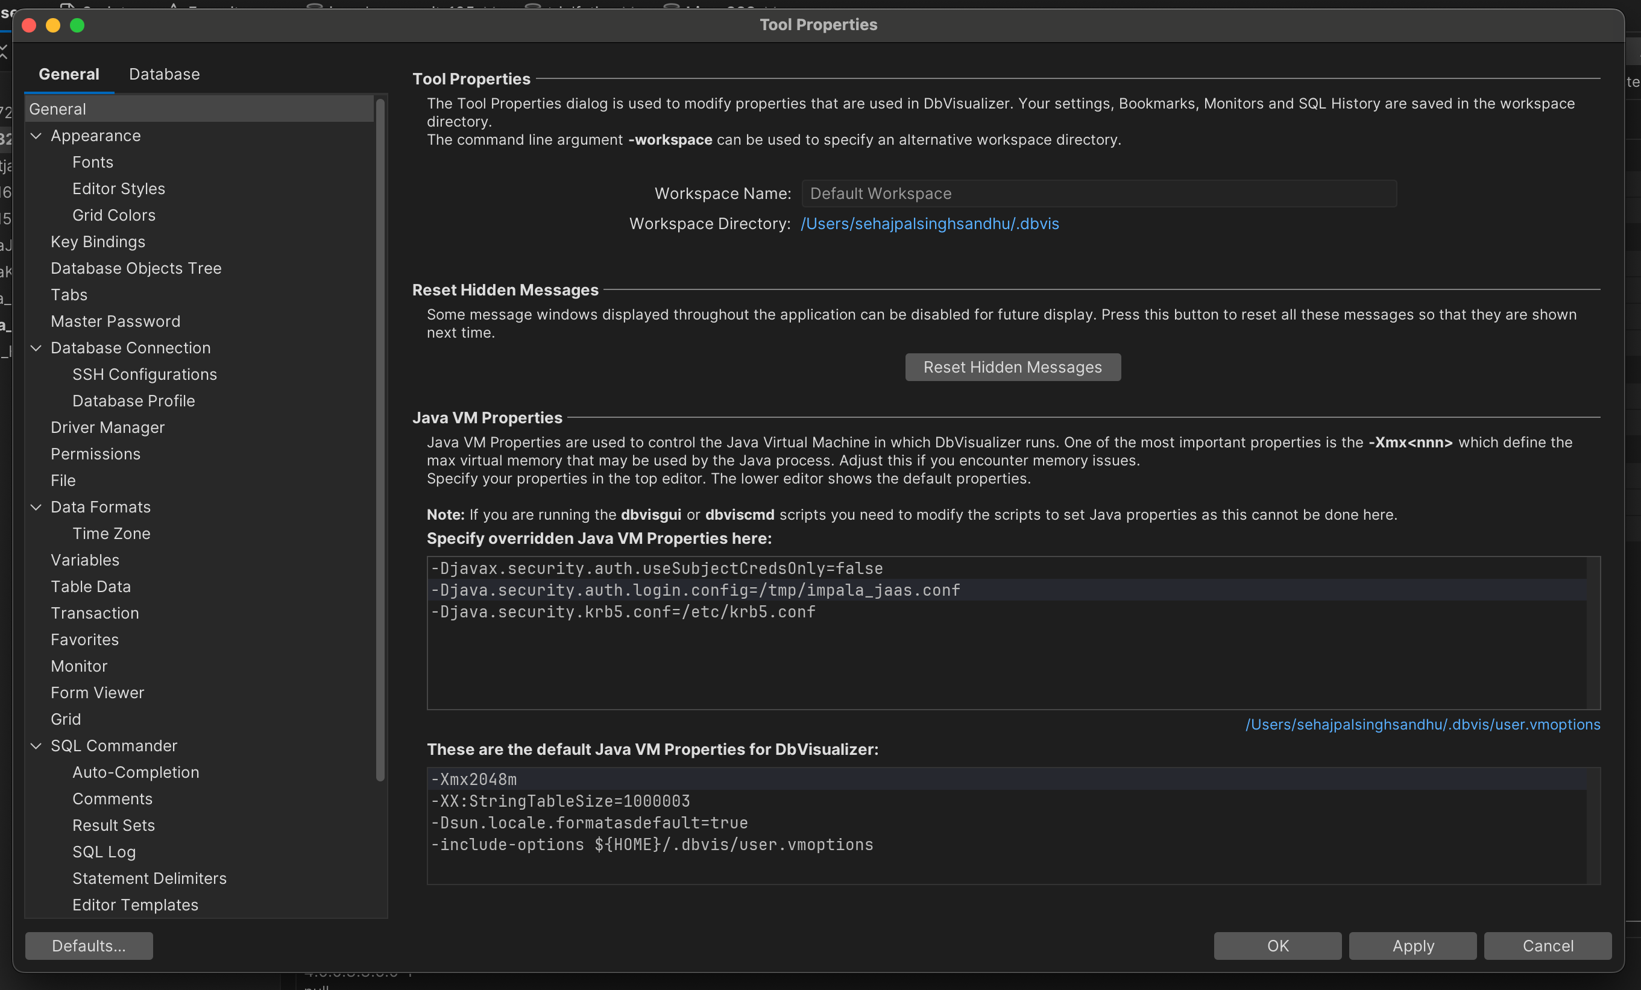1641x990 pixels.
Task: Collapse the SQL Commander tree node
Action: coord(37,745)
